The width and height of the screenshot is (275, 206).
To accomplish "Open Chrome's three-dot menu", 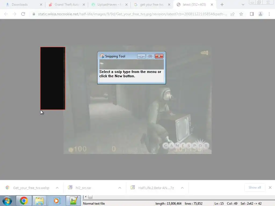I will (269, 14).
